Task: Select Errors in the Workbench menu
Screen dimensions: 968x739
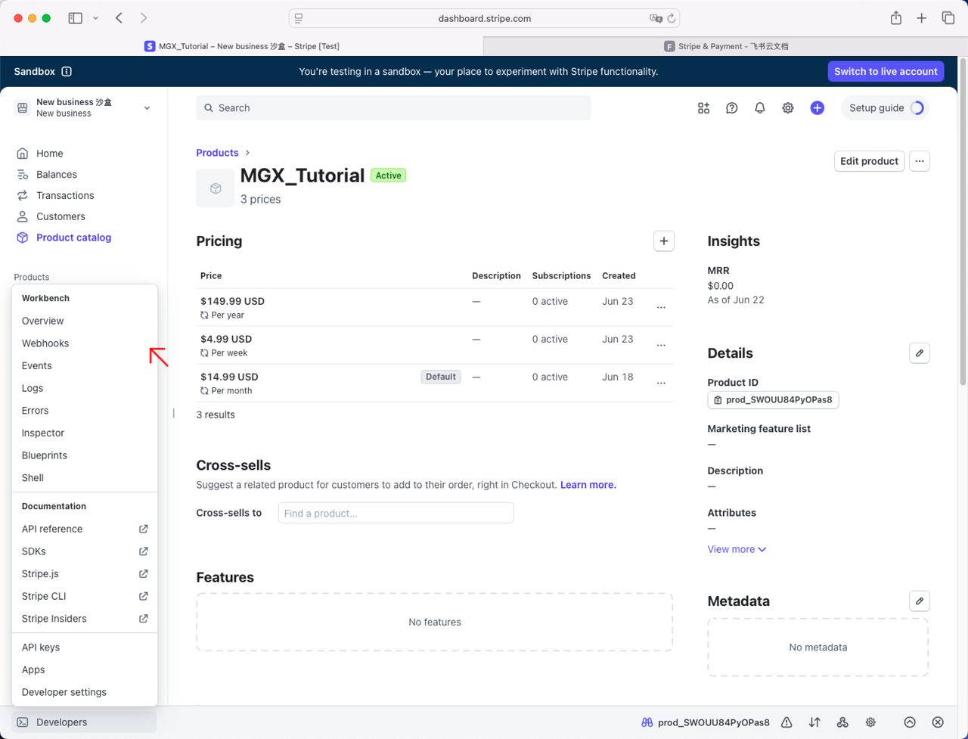Action: 85,411
